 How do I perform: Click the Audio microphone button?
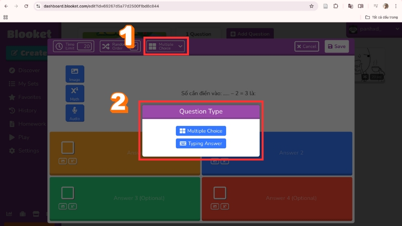tap(75, 112)
